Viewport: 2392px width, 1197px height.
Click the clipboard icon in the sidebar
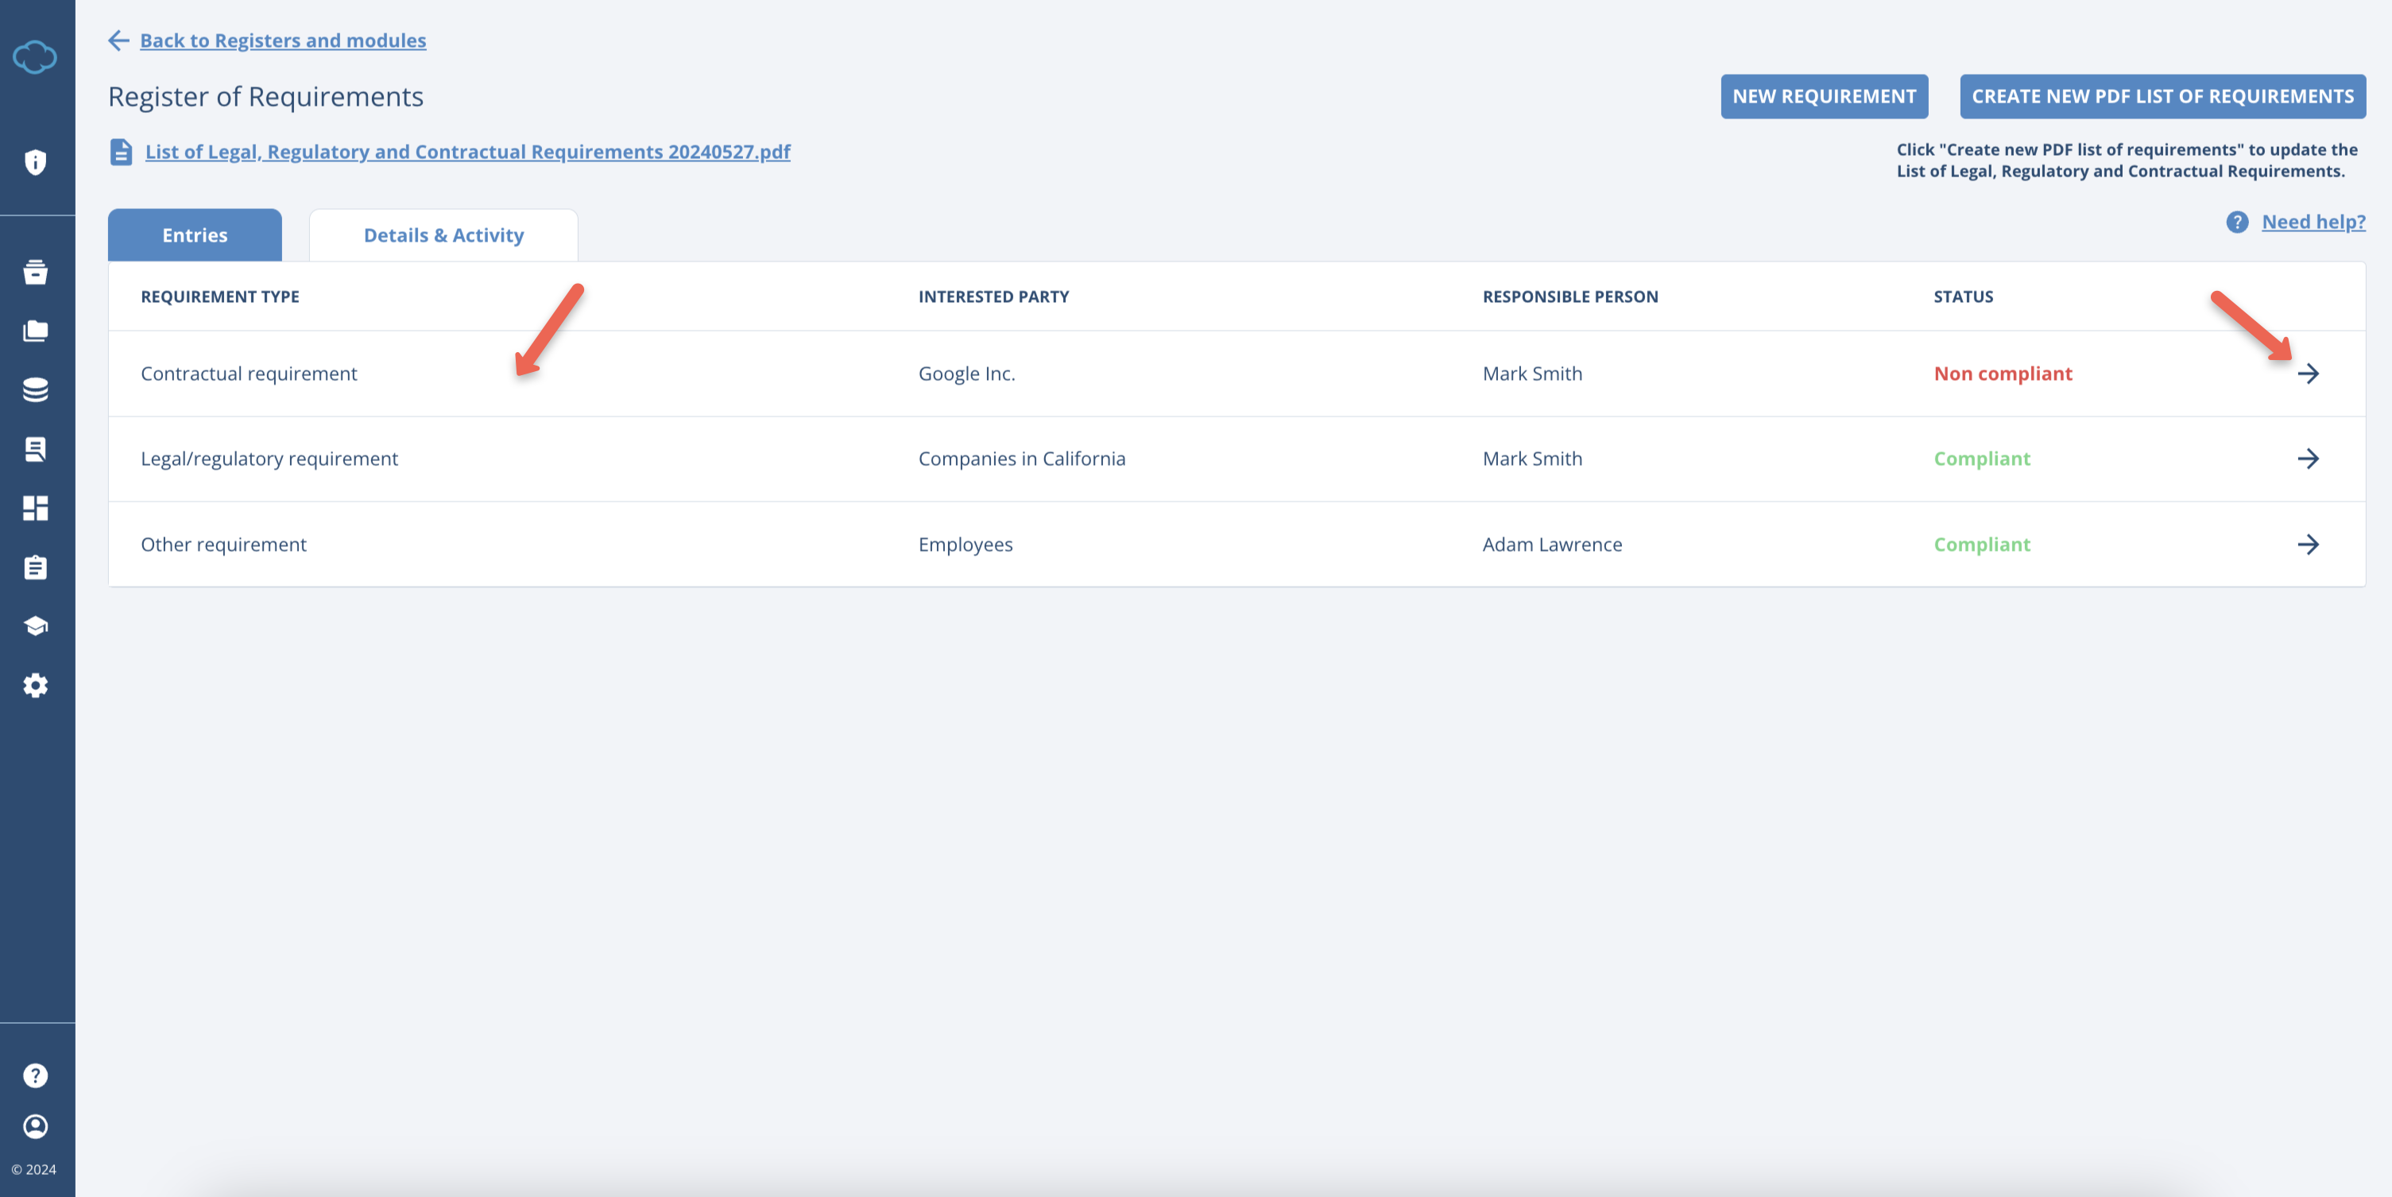point(35,568)
